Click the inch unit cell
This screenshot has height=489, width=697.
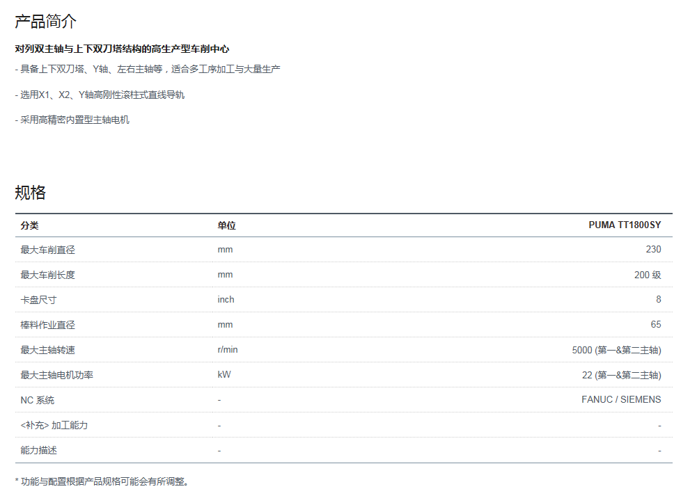pyautogui.click(x=226, y=299)
